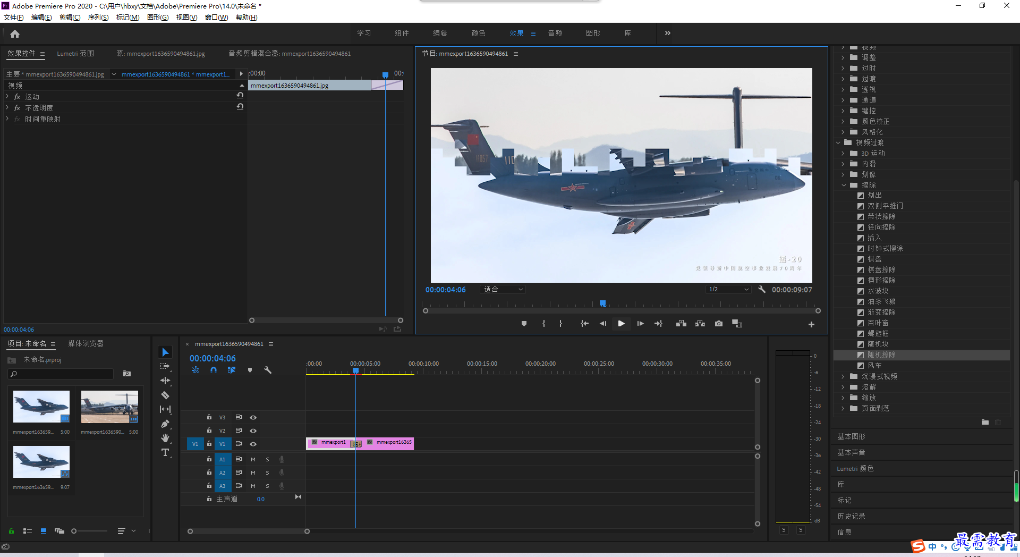The image size is (1020, 557).
Task: Expand the 3D 运动 folder
Action: pos(843,153)
